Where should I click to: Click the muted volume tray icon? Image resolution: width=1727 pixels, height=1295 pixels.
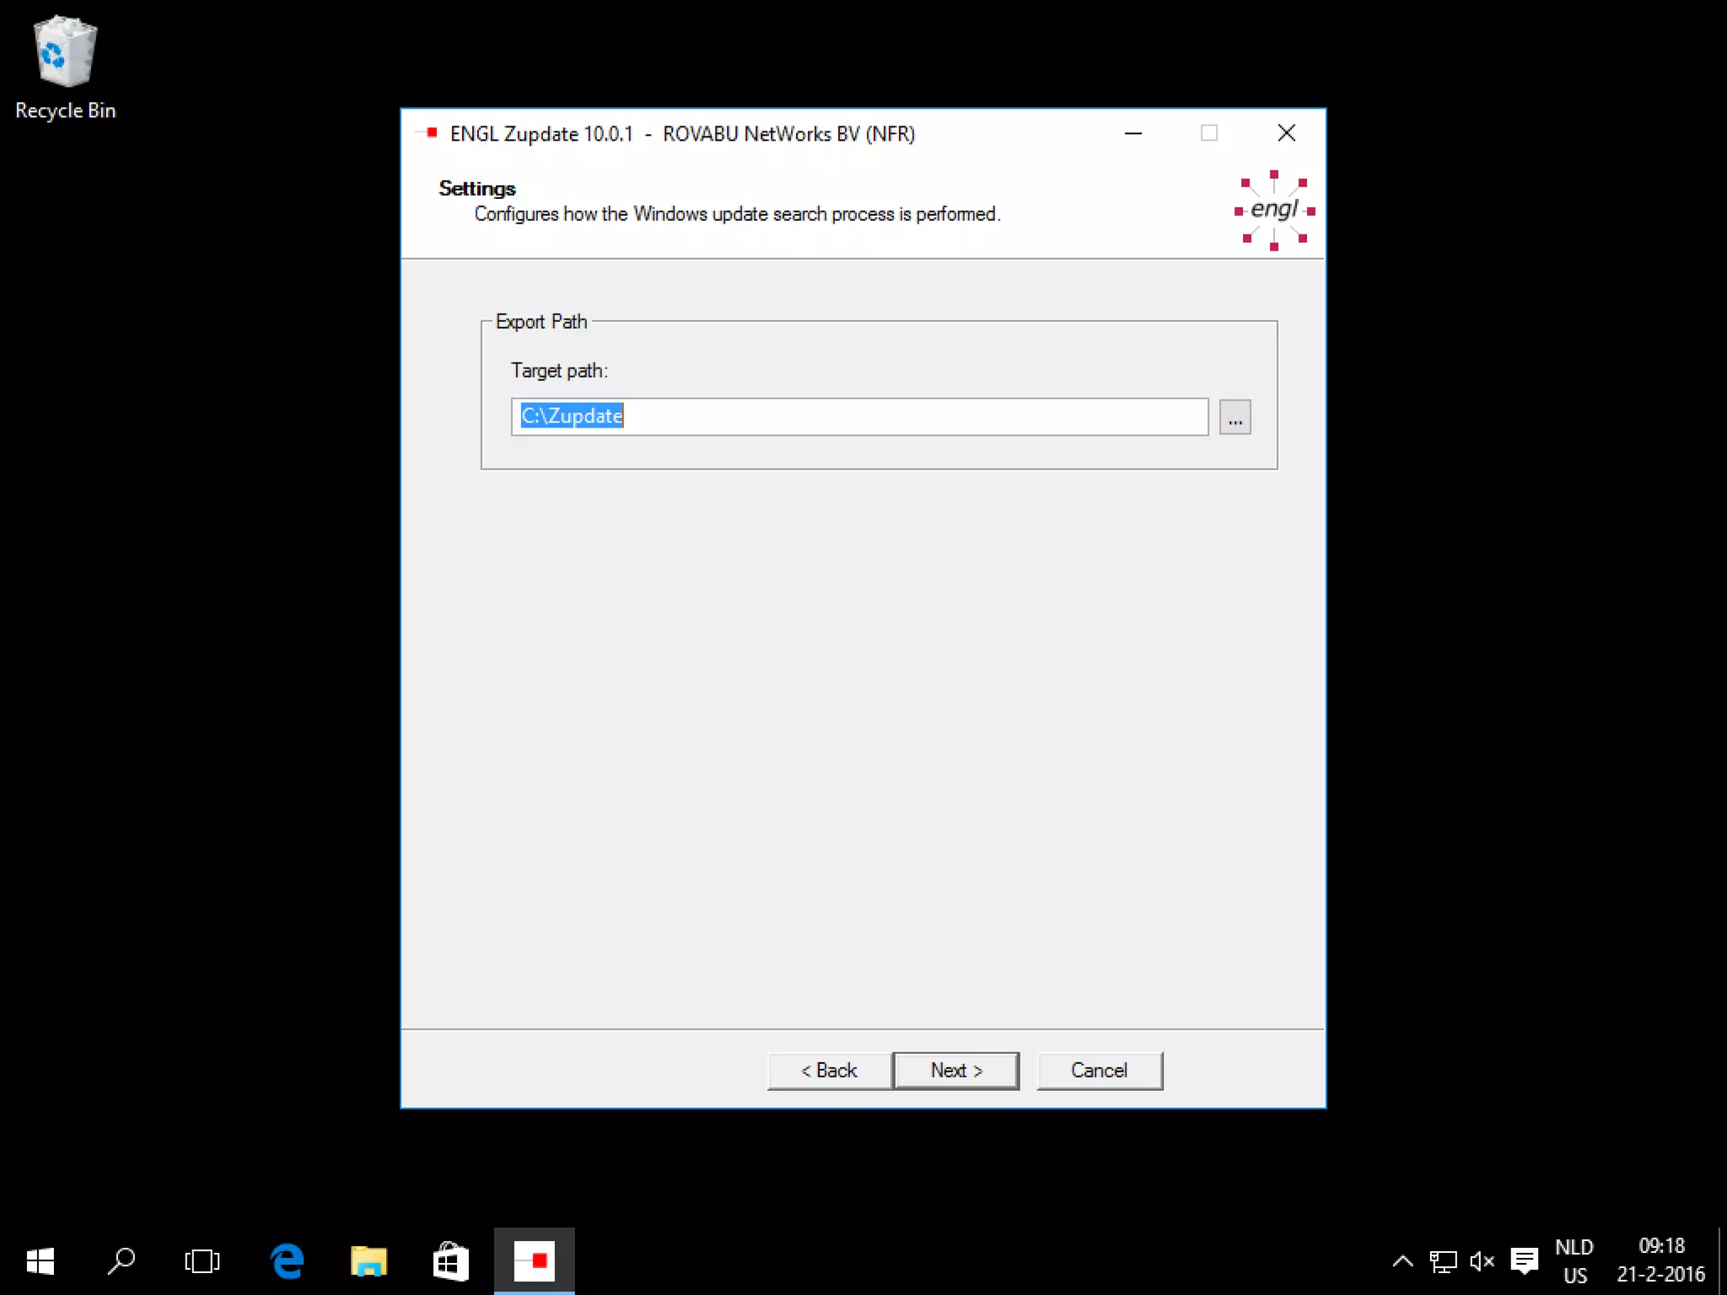click(x=1482, y=1261)
